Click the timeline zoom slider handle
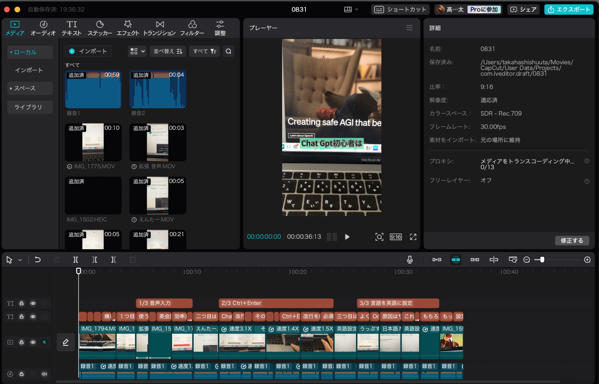 coord(542,260)
